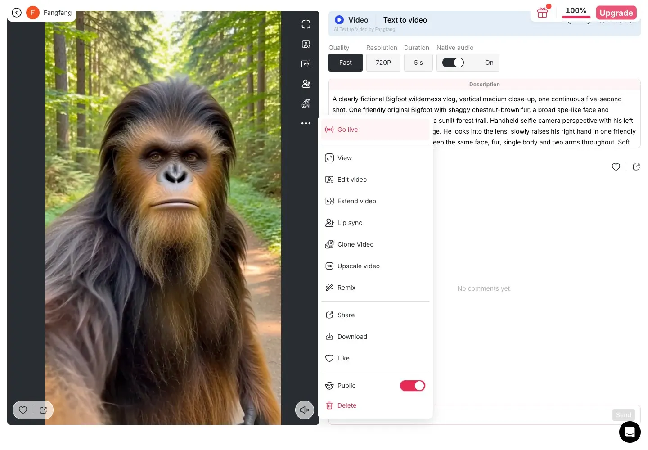Image resolution: width=648 pixels, height=450 pixels.
Task: Pick the Lip sync menu entry
Action: tap(376, 223)
